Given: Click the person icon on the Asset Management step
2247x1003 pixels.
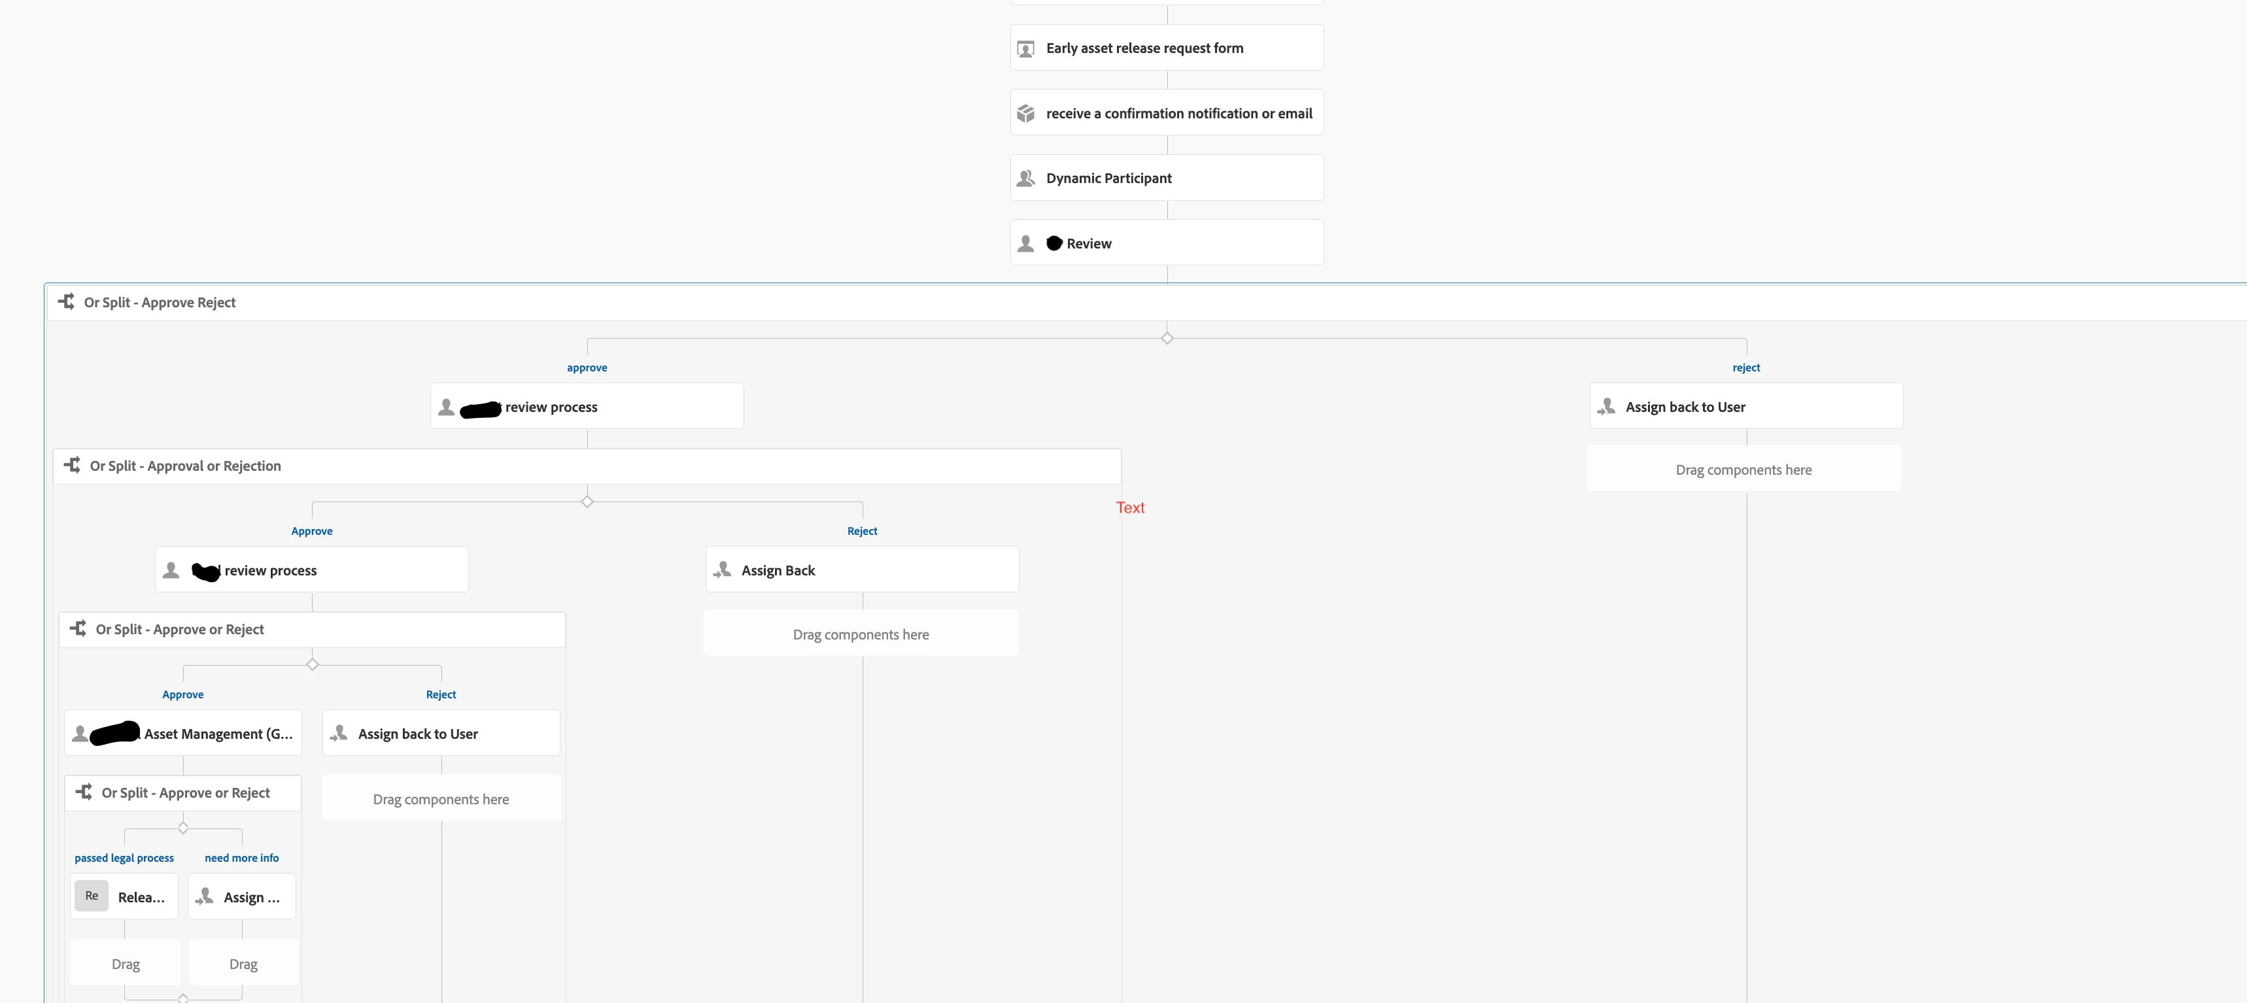Looking at the screenshot, I should 80,734.
